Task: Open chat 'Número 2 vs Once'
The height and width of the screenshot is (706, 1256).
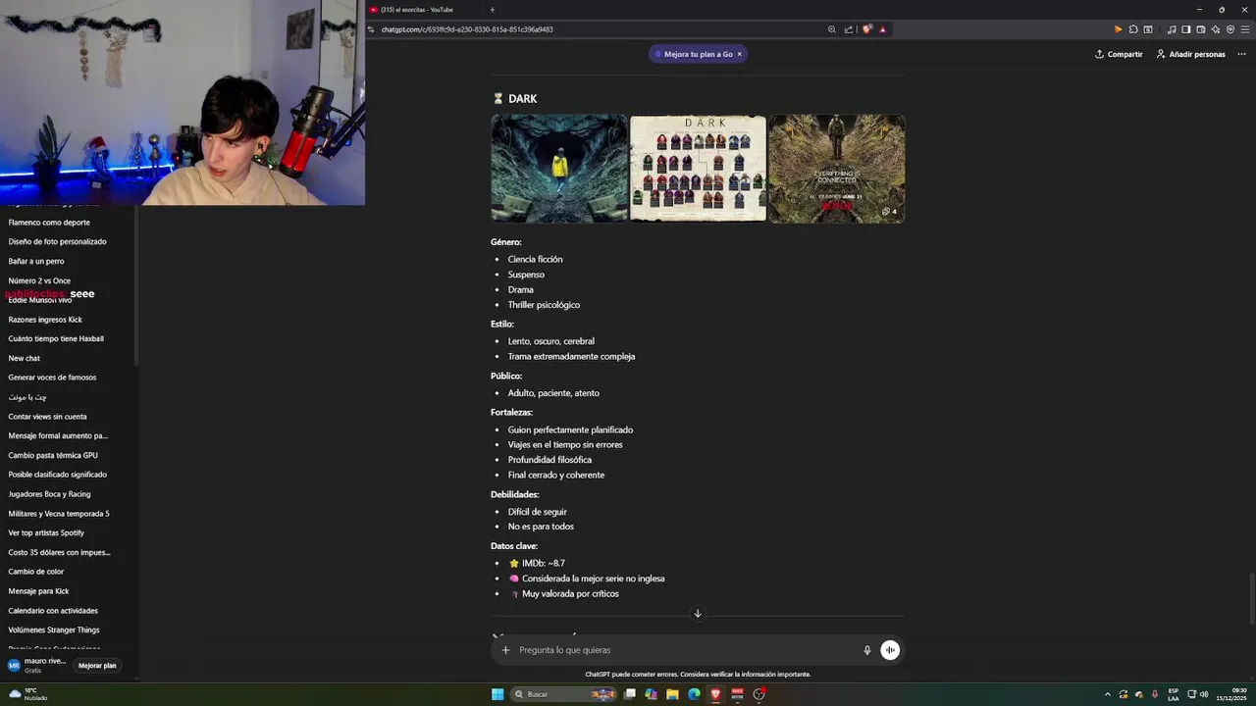Action: [x=39, y=280]
